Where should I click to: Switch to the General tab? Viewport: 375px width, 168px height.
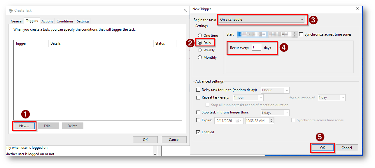(17, 21)
